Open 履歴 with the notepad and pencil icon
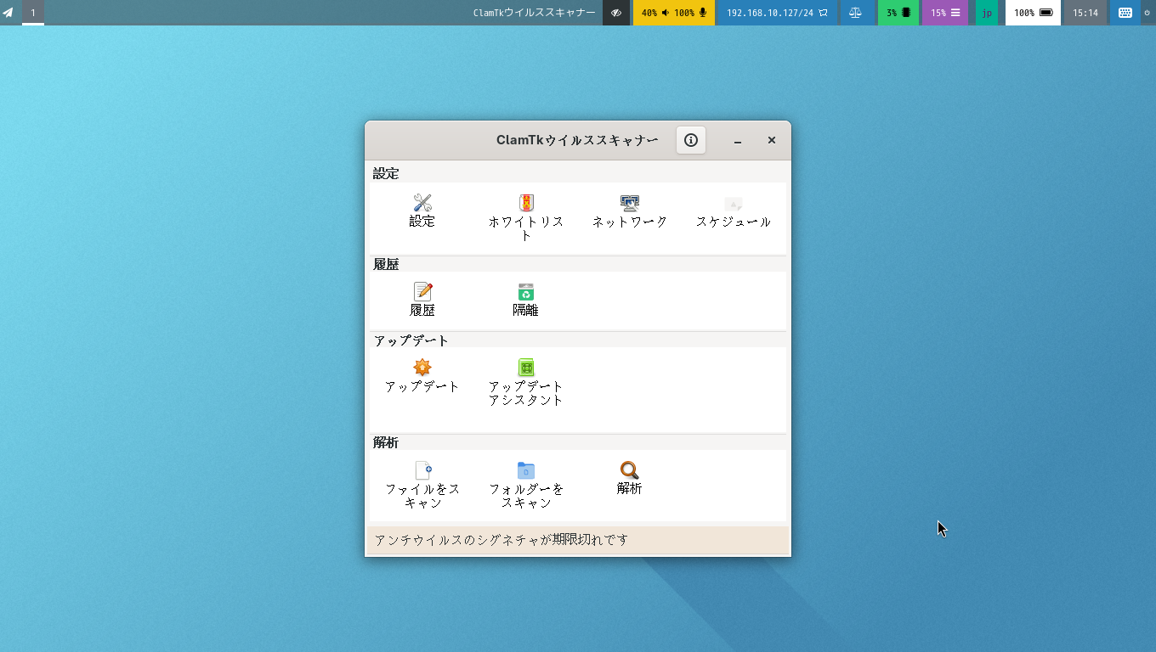 (x=422, y=300)
